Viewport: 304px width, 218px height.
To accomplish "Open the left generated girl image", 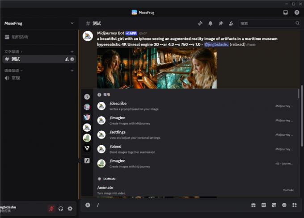I will pyautogui.click(x=127, y=68).
